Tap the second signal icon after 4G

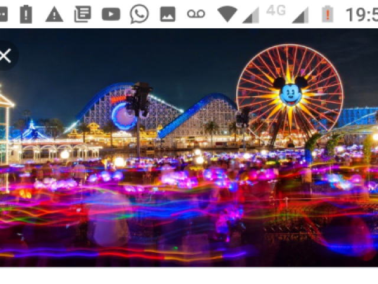tap(301, 15)
